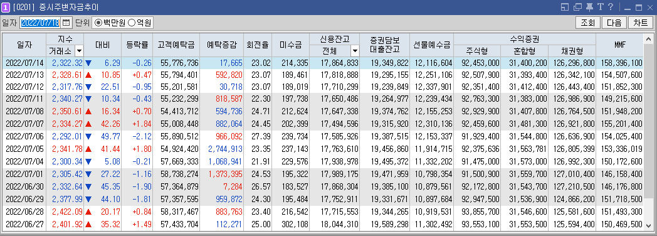This screenshot has height=236, width=657.
Task: Click the duplicate window icon in title bar
Action: pos(577,7)
